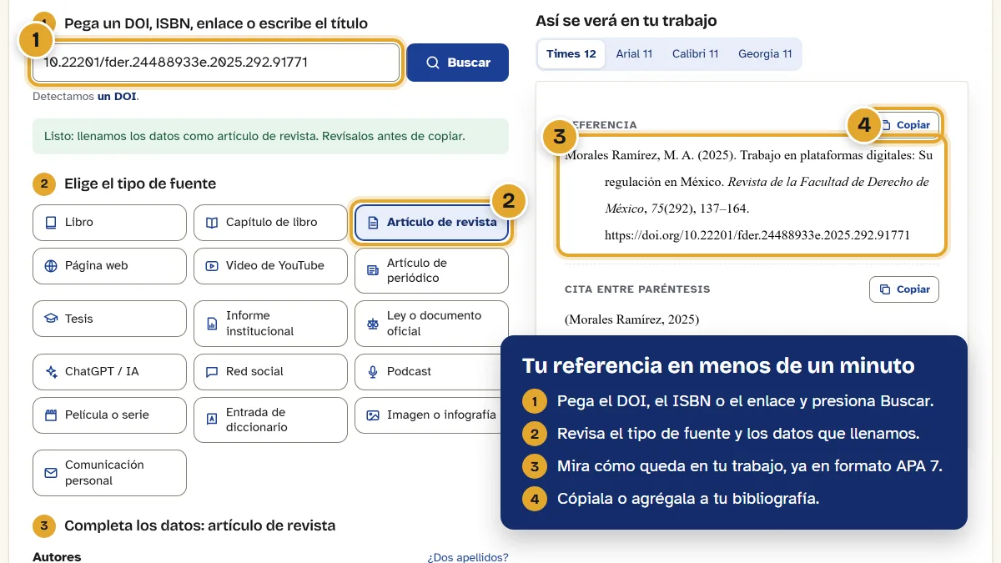Click the Película o serie clapperboard icon
This screenshot has width=1001, height=563.
tap(51, 415)
